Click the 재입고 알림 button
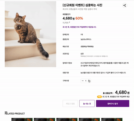134x121 pixels. [70, 104]
